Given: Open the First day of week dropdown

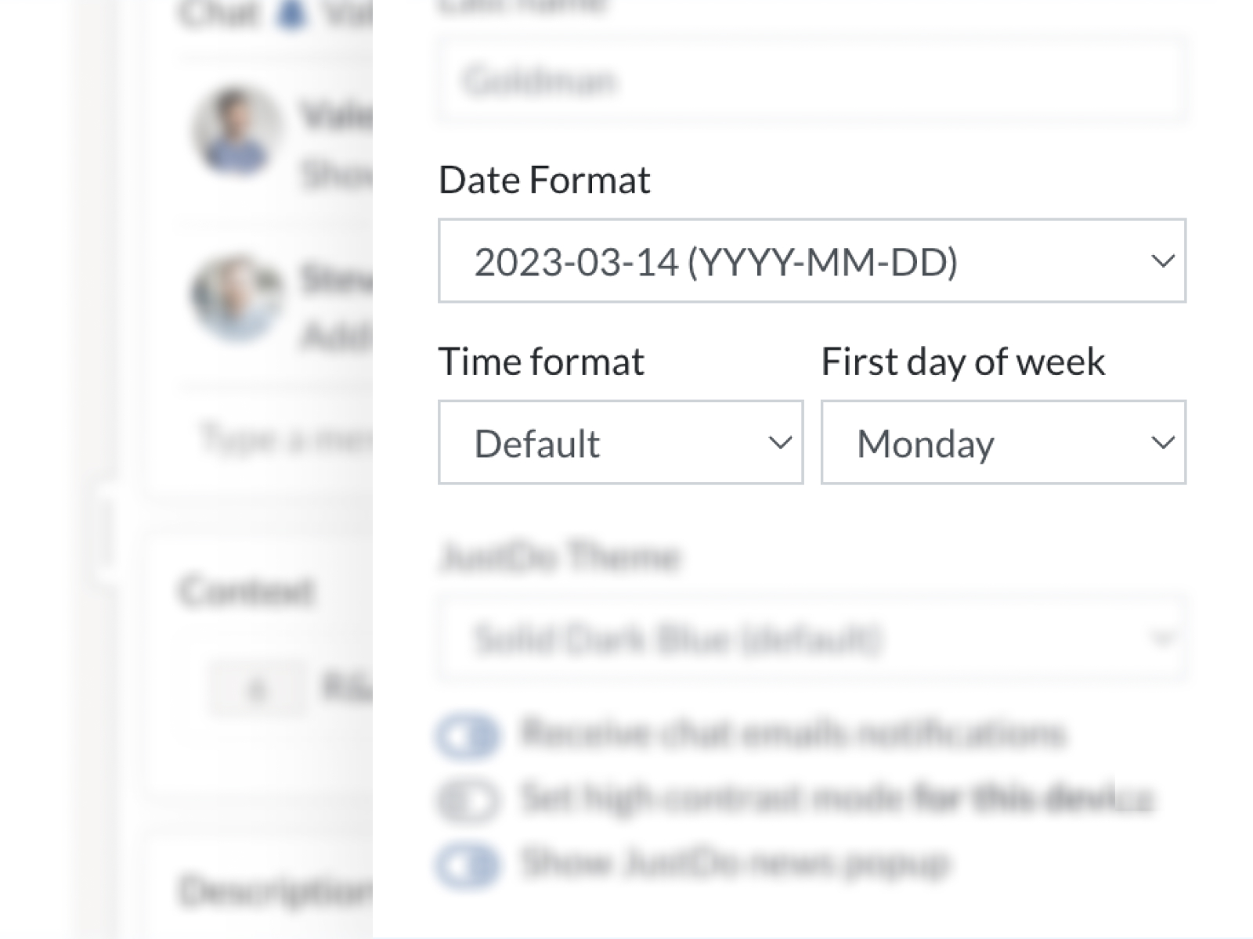Looking at the screenshot, I should coord(1002,442).
